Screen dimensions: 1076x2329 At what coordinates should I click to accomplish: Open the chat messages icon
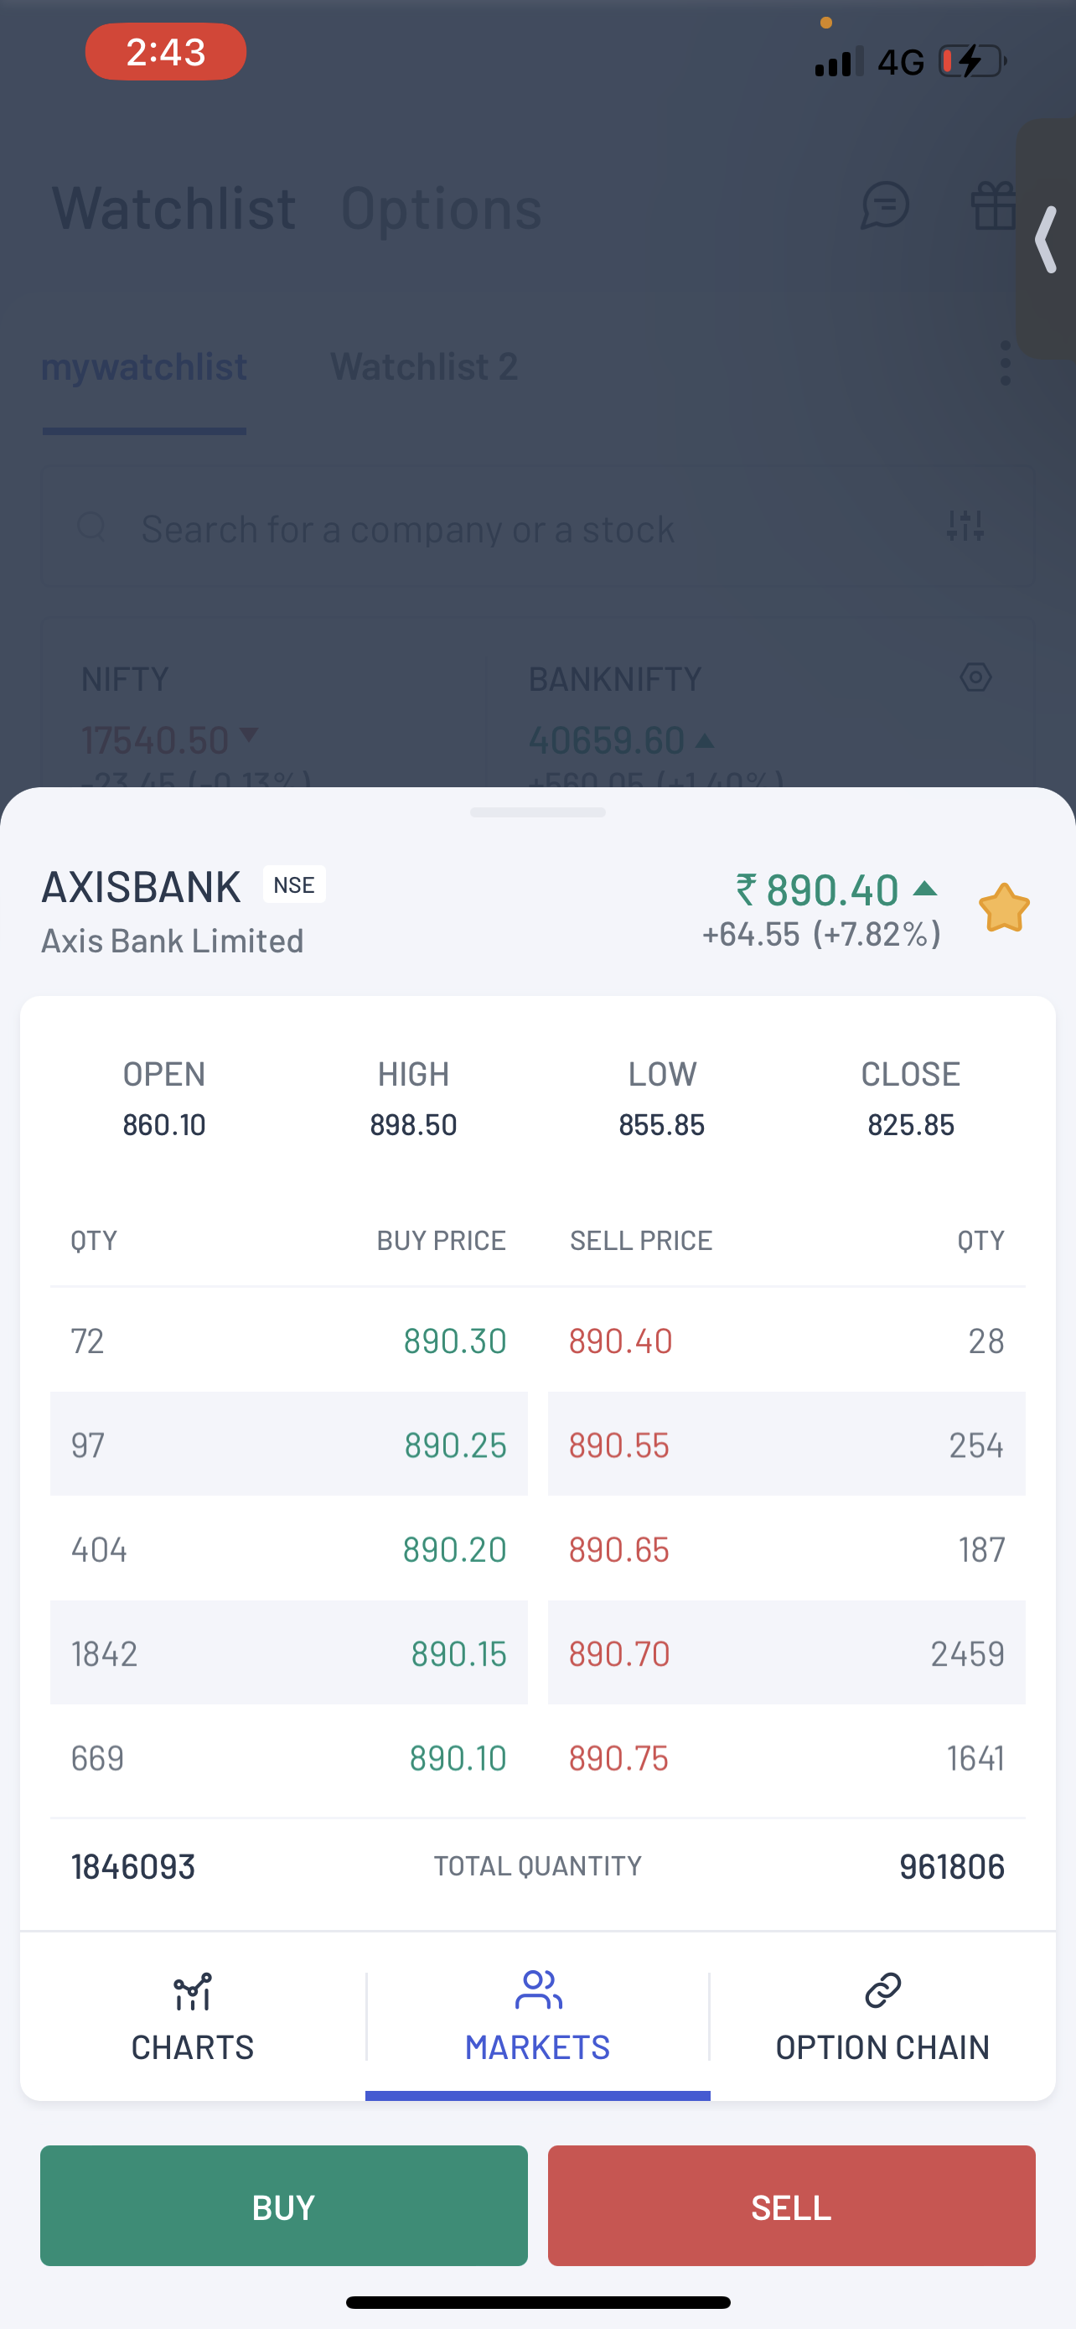[884, 205]
